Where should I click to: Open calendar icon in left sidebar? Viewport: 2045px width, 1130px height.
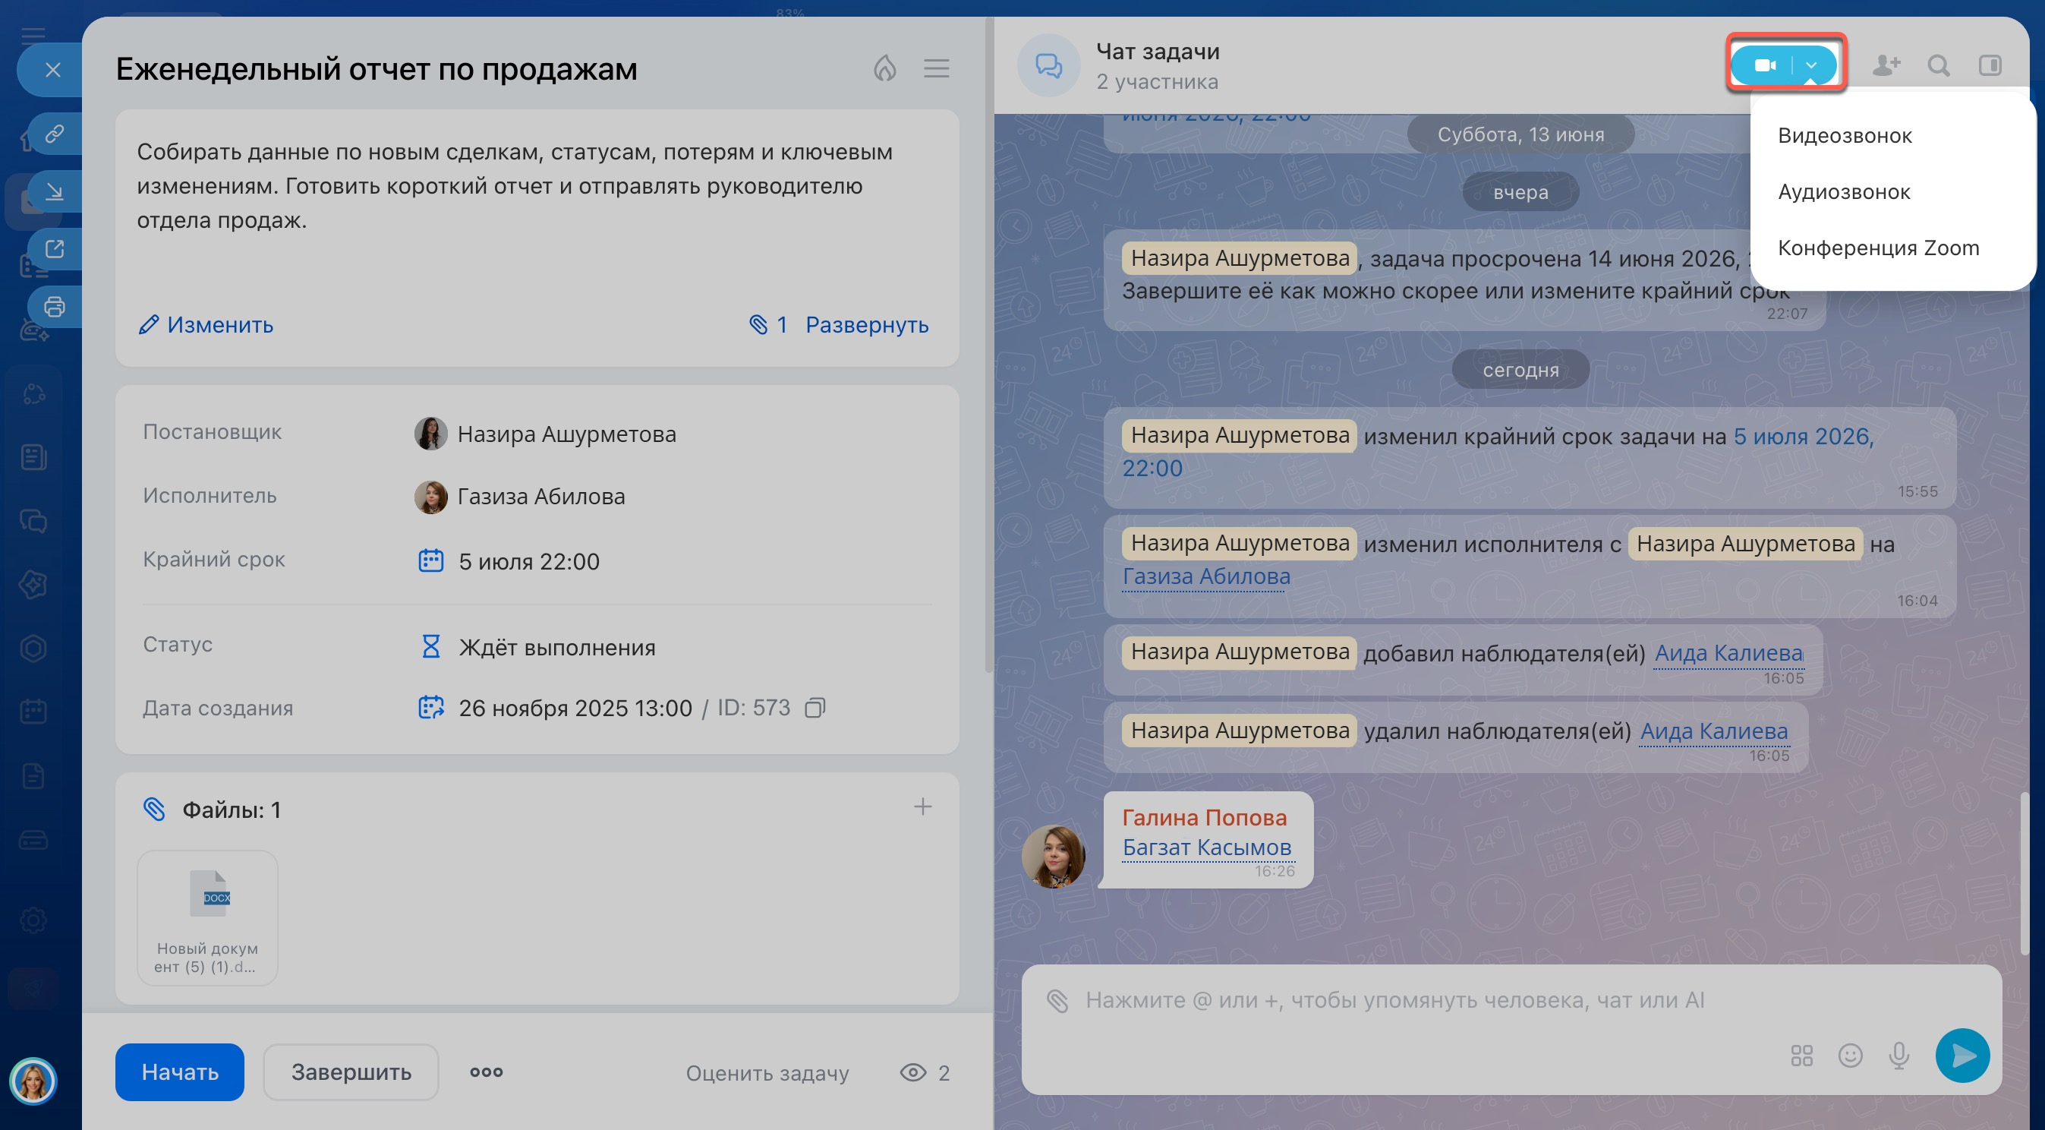coord(33,712)
